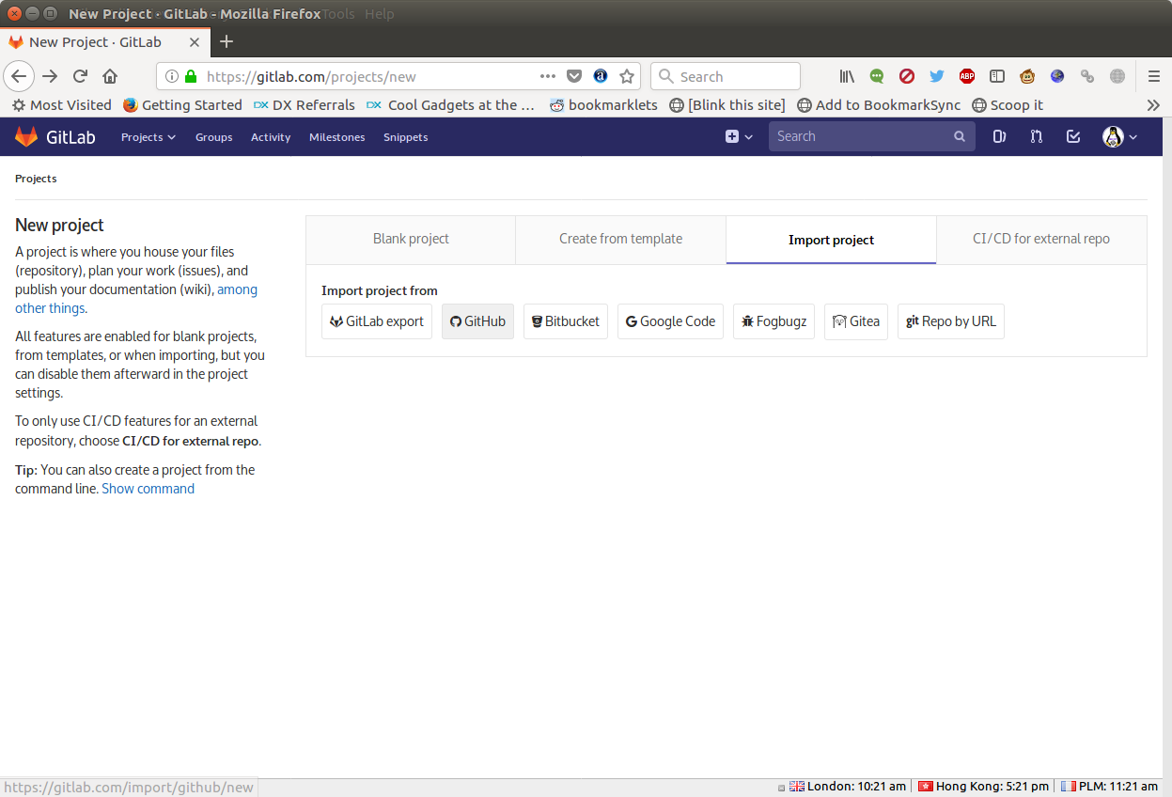The width and height of the screenshot is (1172, 797).
Task: Switch to CI/CD for external repo tab
Action: [1041, 240]
